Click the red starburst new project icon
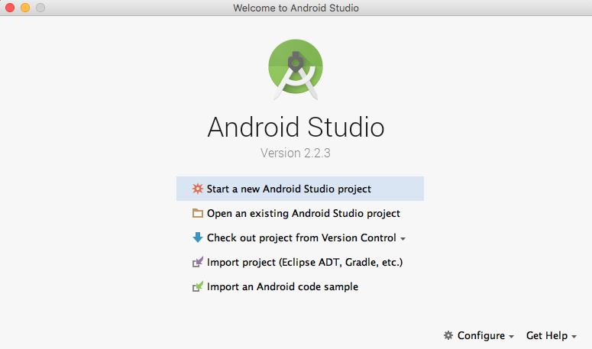The height and width of the screenshot is (349, 592). coord(198,189)
